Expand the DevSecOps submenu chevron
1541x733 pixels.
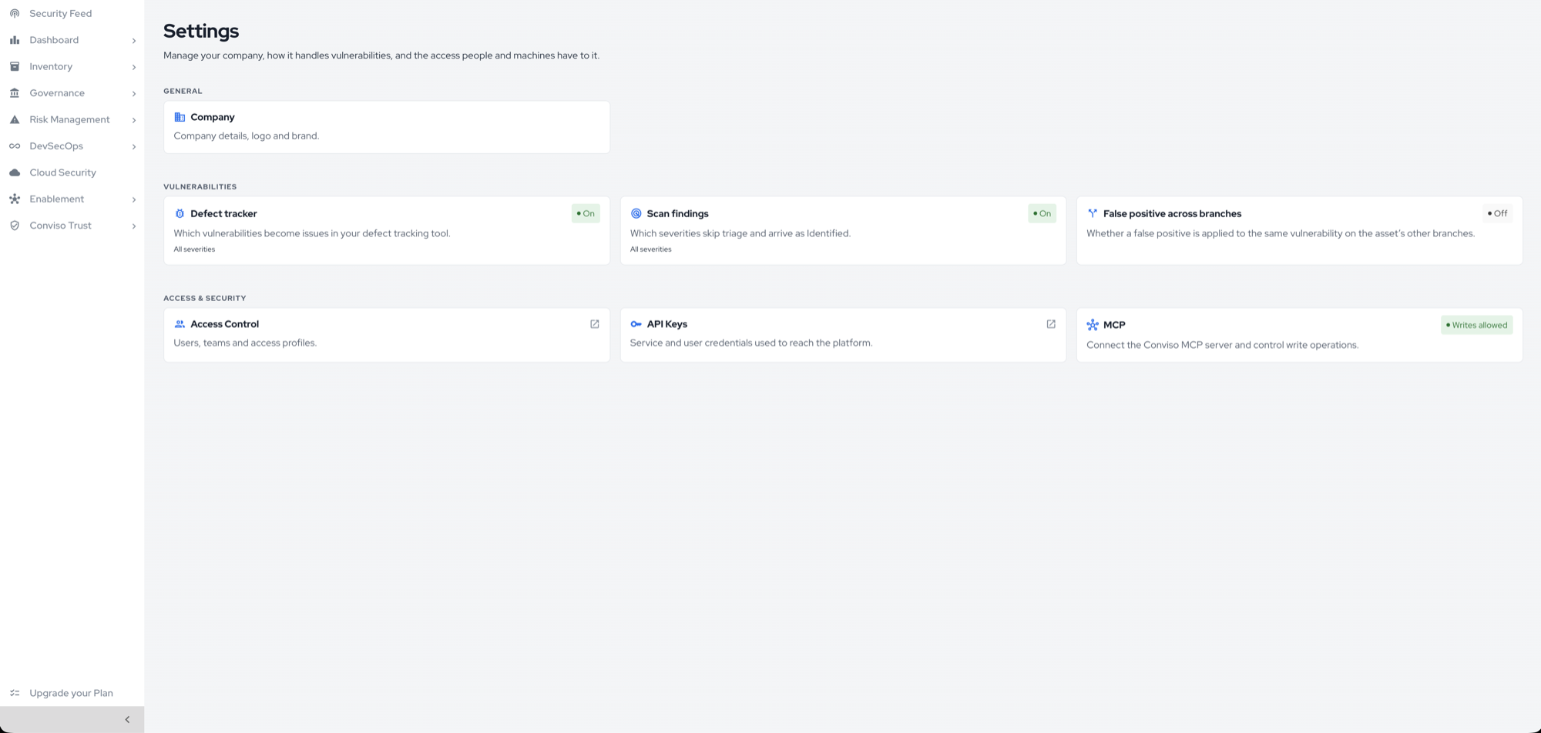(134, 146)
